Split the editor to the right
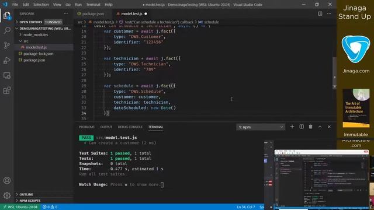Screen dimensions: 374x210 coord(320,13)
